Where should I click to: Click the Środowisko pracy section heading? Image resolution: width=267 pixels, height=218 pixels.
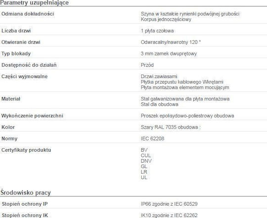tap(26, 193)
